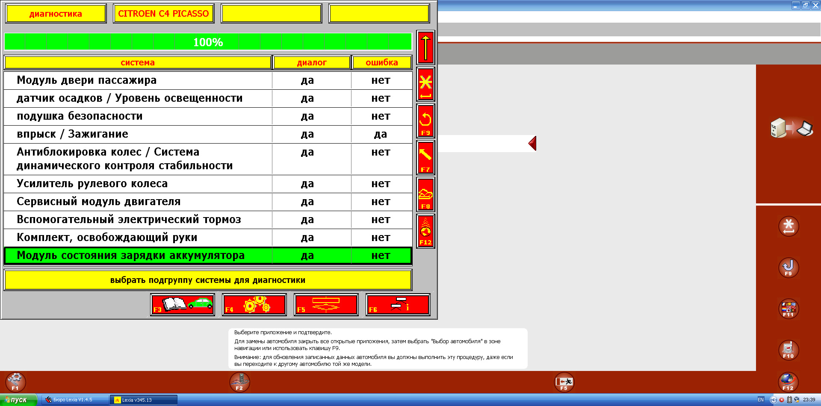Click the tray expand-arrow icon

(x=773, y=400)
